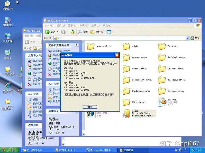Open the 常规更新 desktop folder
205x153 pixels.
point(8,71)
